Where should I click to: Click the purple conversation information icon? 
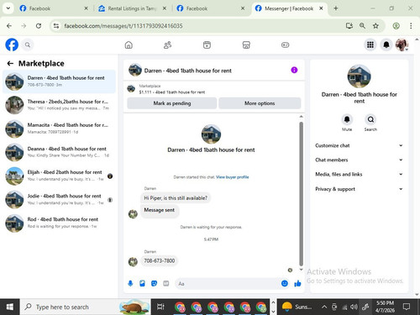pos(294,70)
